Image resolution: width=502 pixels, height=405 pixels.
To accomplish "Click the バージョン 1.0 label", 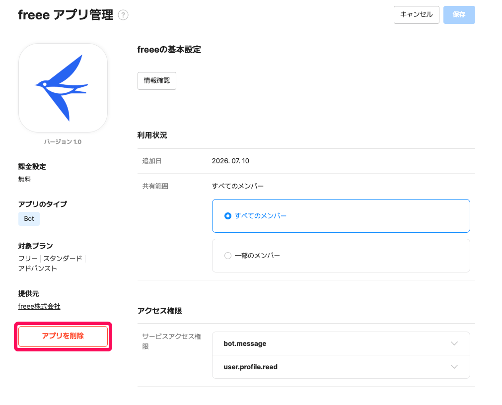I will point(63,142).
